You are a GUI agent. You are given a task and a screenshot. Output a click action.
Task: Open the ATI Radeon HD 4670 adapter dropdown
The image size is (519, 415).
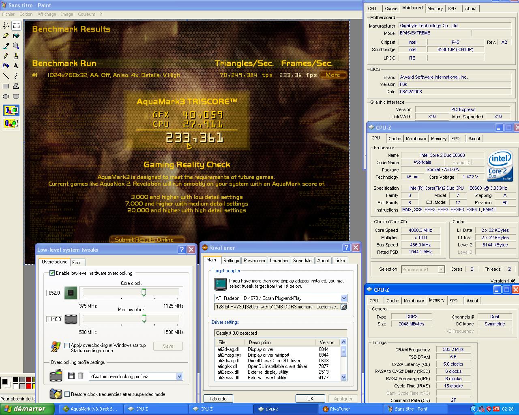(344, 298)
